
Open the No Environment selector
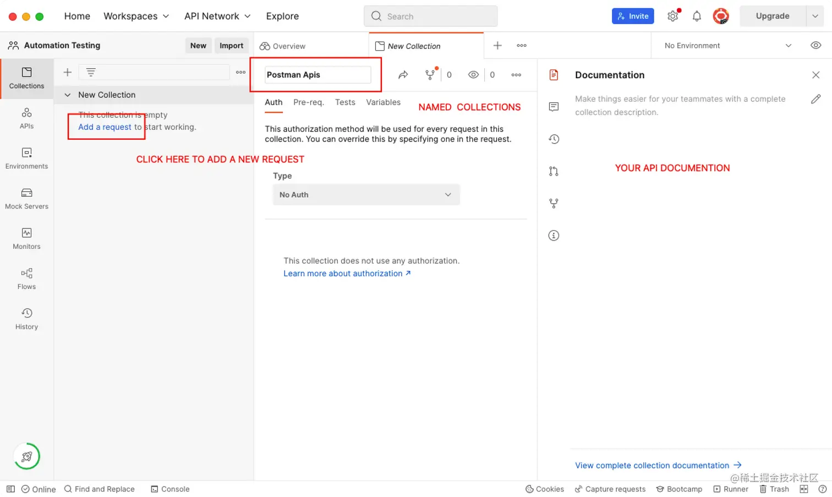(x=727, y=46)
